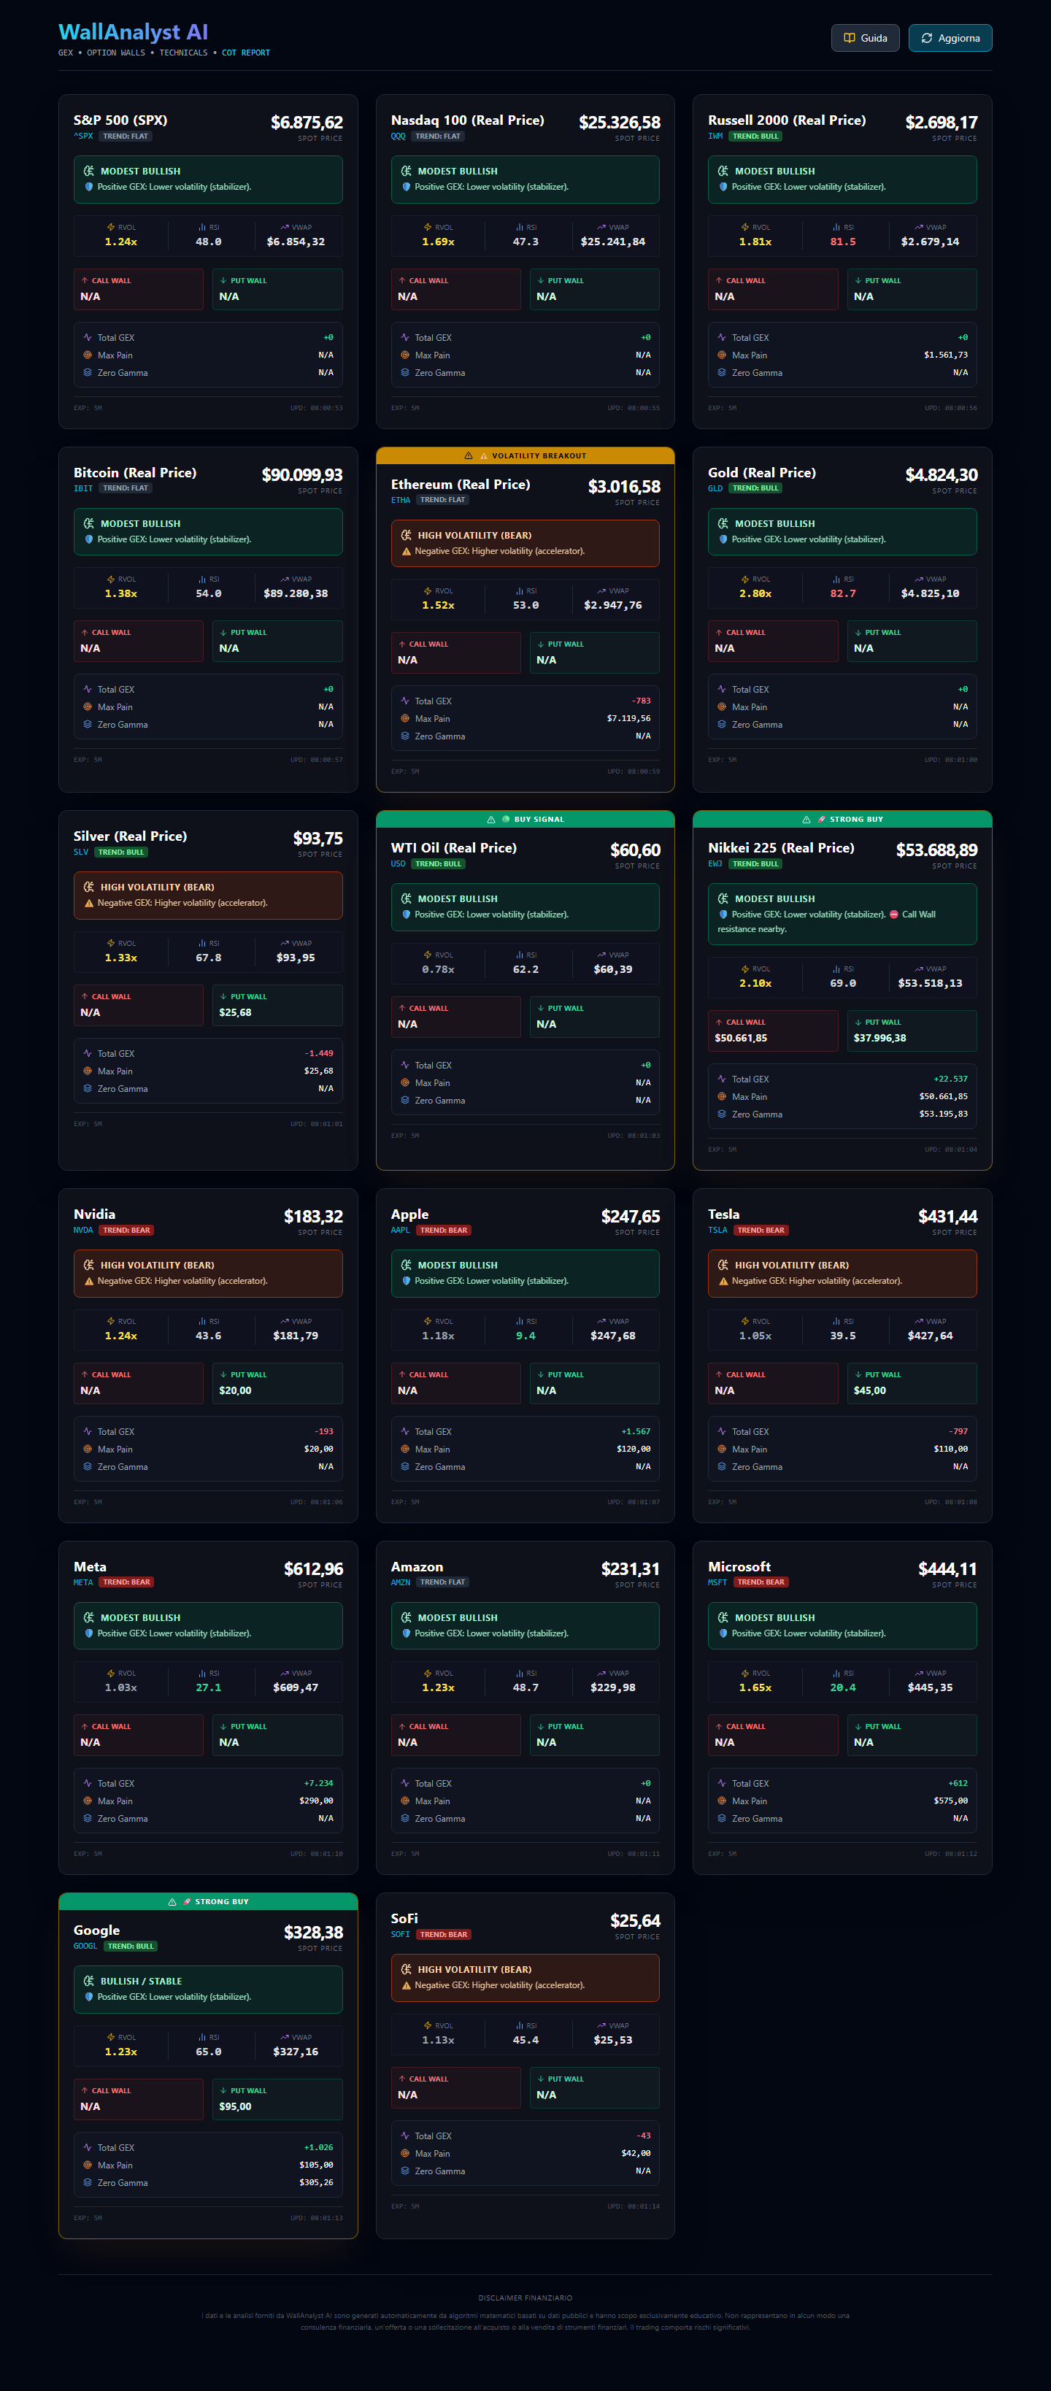This screenshot has height=2391, width=1051.
Task: Click the MSFT ticker label on Microsoft card
Action: pyautogui.click(x=717, y=1582)
